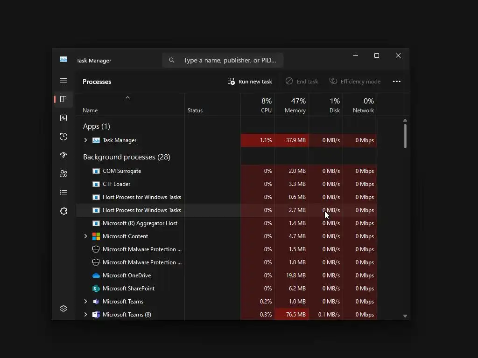Image resolution: width=478 pixels, height=358 pixels.
Task: Click the search magnifier icon
Action: tap(172, 60)
